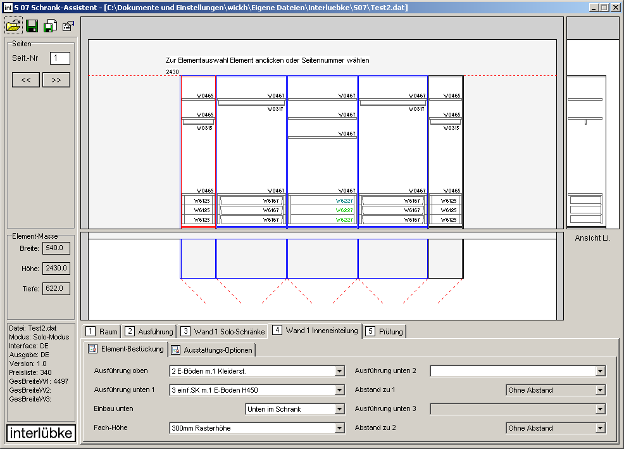Expand the Ausführung unten 2 dropdown
The image size is (624, 449).
pos(600,371)
